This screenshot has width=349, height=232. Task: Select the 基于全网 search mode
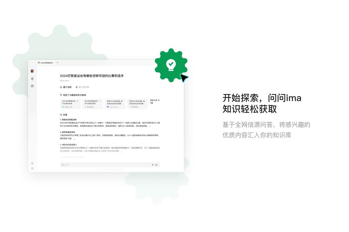coord(66,87)
